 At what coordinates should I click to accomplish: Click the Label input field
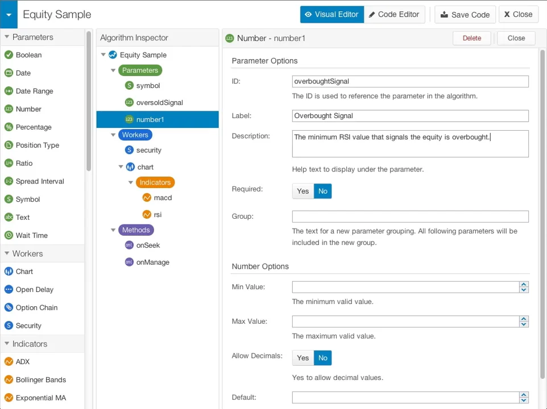(411, 116)
